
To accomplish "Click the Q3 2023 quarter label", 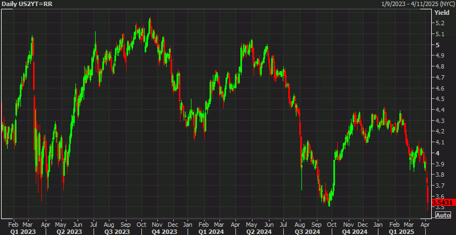I will point(117,232).
